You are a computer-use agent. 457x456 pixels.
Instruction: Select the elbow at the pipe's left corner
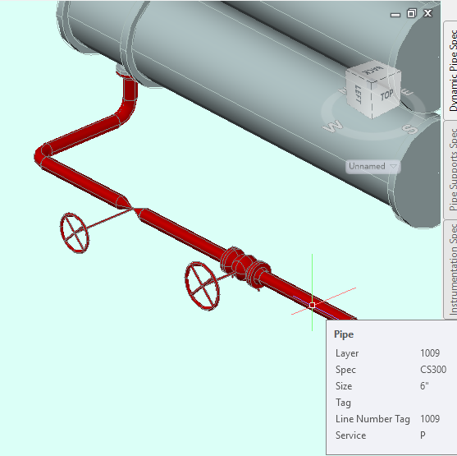click(43, 155)
